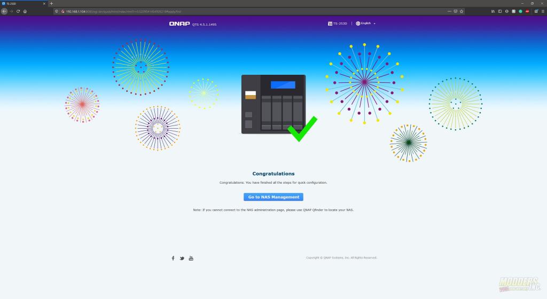
Task: Reload the current page
Action: click(18, 11)
